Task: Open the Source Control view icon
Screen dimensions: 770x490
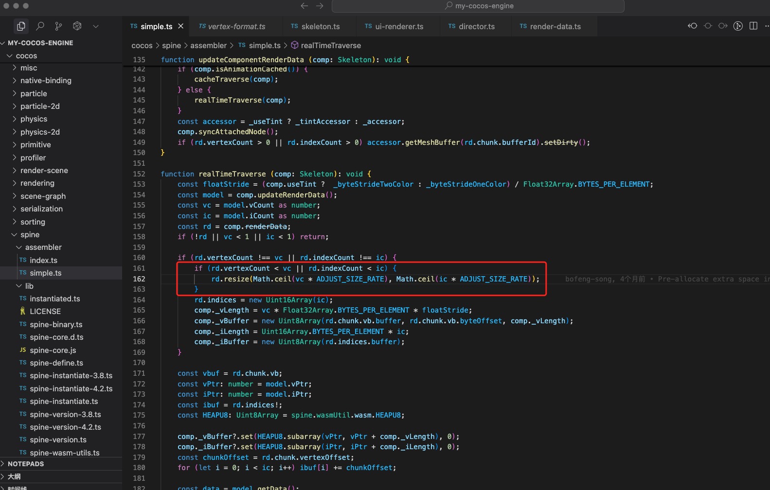Action: [59, 26]
